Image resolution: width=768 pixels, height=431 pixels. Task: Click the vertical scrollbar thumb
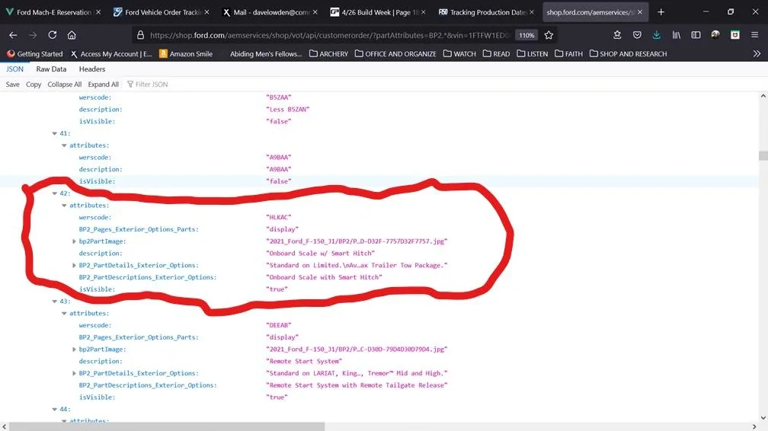point(762,155)
